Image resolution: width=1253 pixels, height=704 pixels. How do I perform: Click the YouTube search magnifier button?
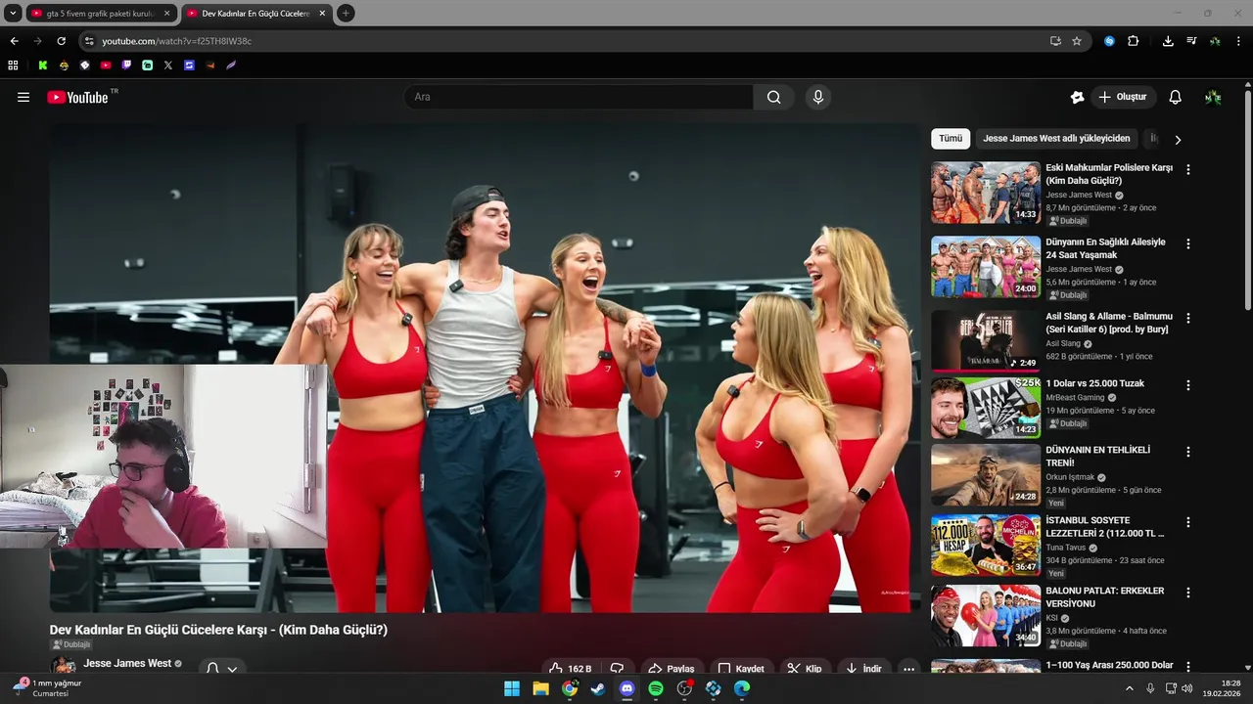pyautogui.click(x=774, y=97)
